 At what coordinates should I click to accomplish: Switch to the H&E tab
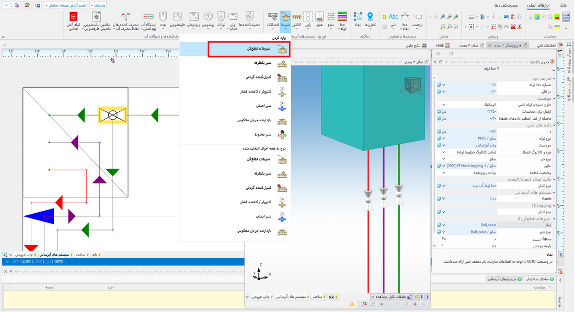443,45
